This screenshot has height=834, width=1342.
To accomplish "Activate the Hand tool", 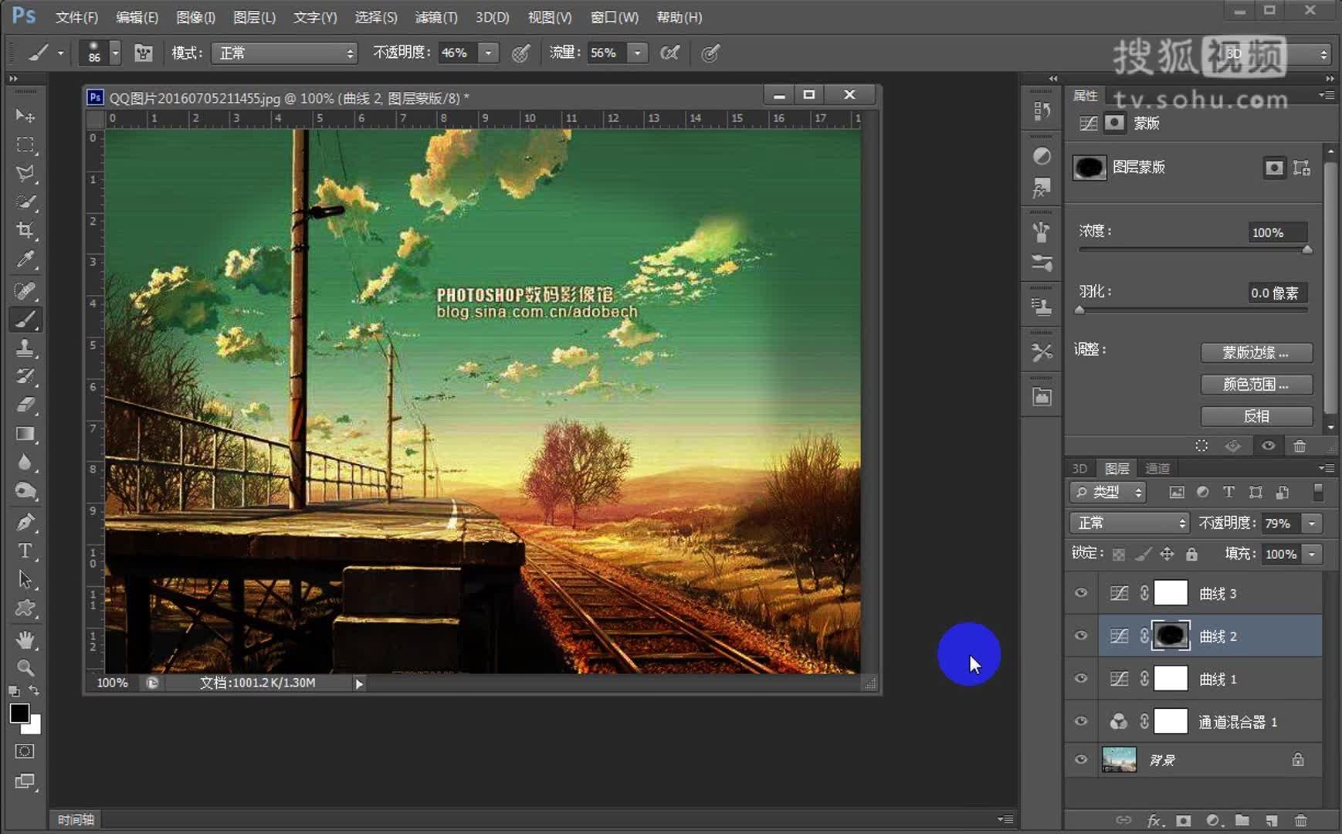I will (x=25, y=639).
